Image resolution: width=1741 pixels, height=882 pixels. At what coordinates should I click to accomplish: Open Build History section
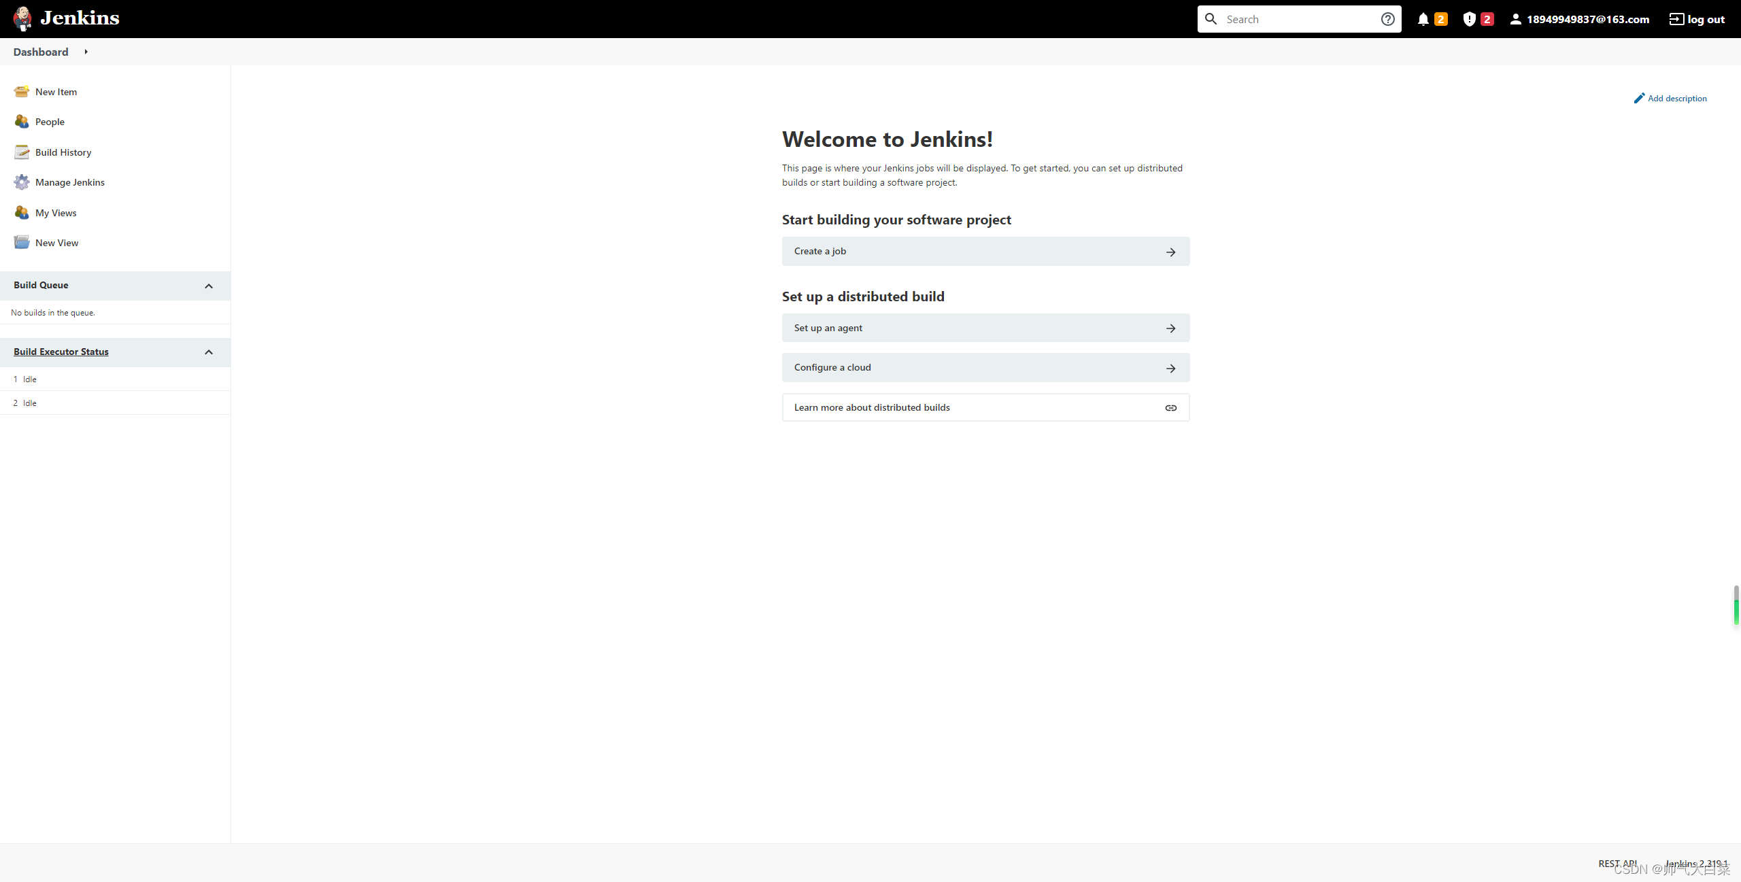(63, 152)
